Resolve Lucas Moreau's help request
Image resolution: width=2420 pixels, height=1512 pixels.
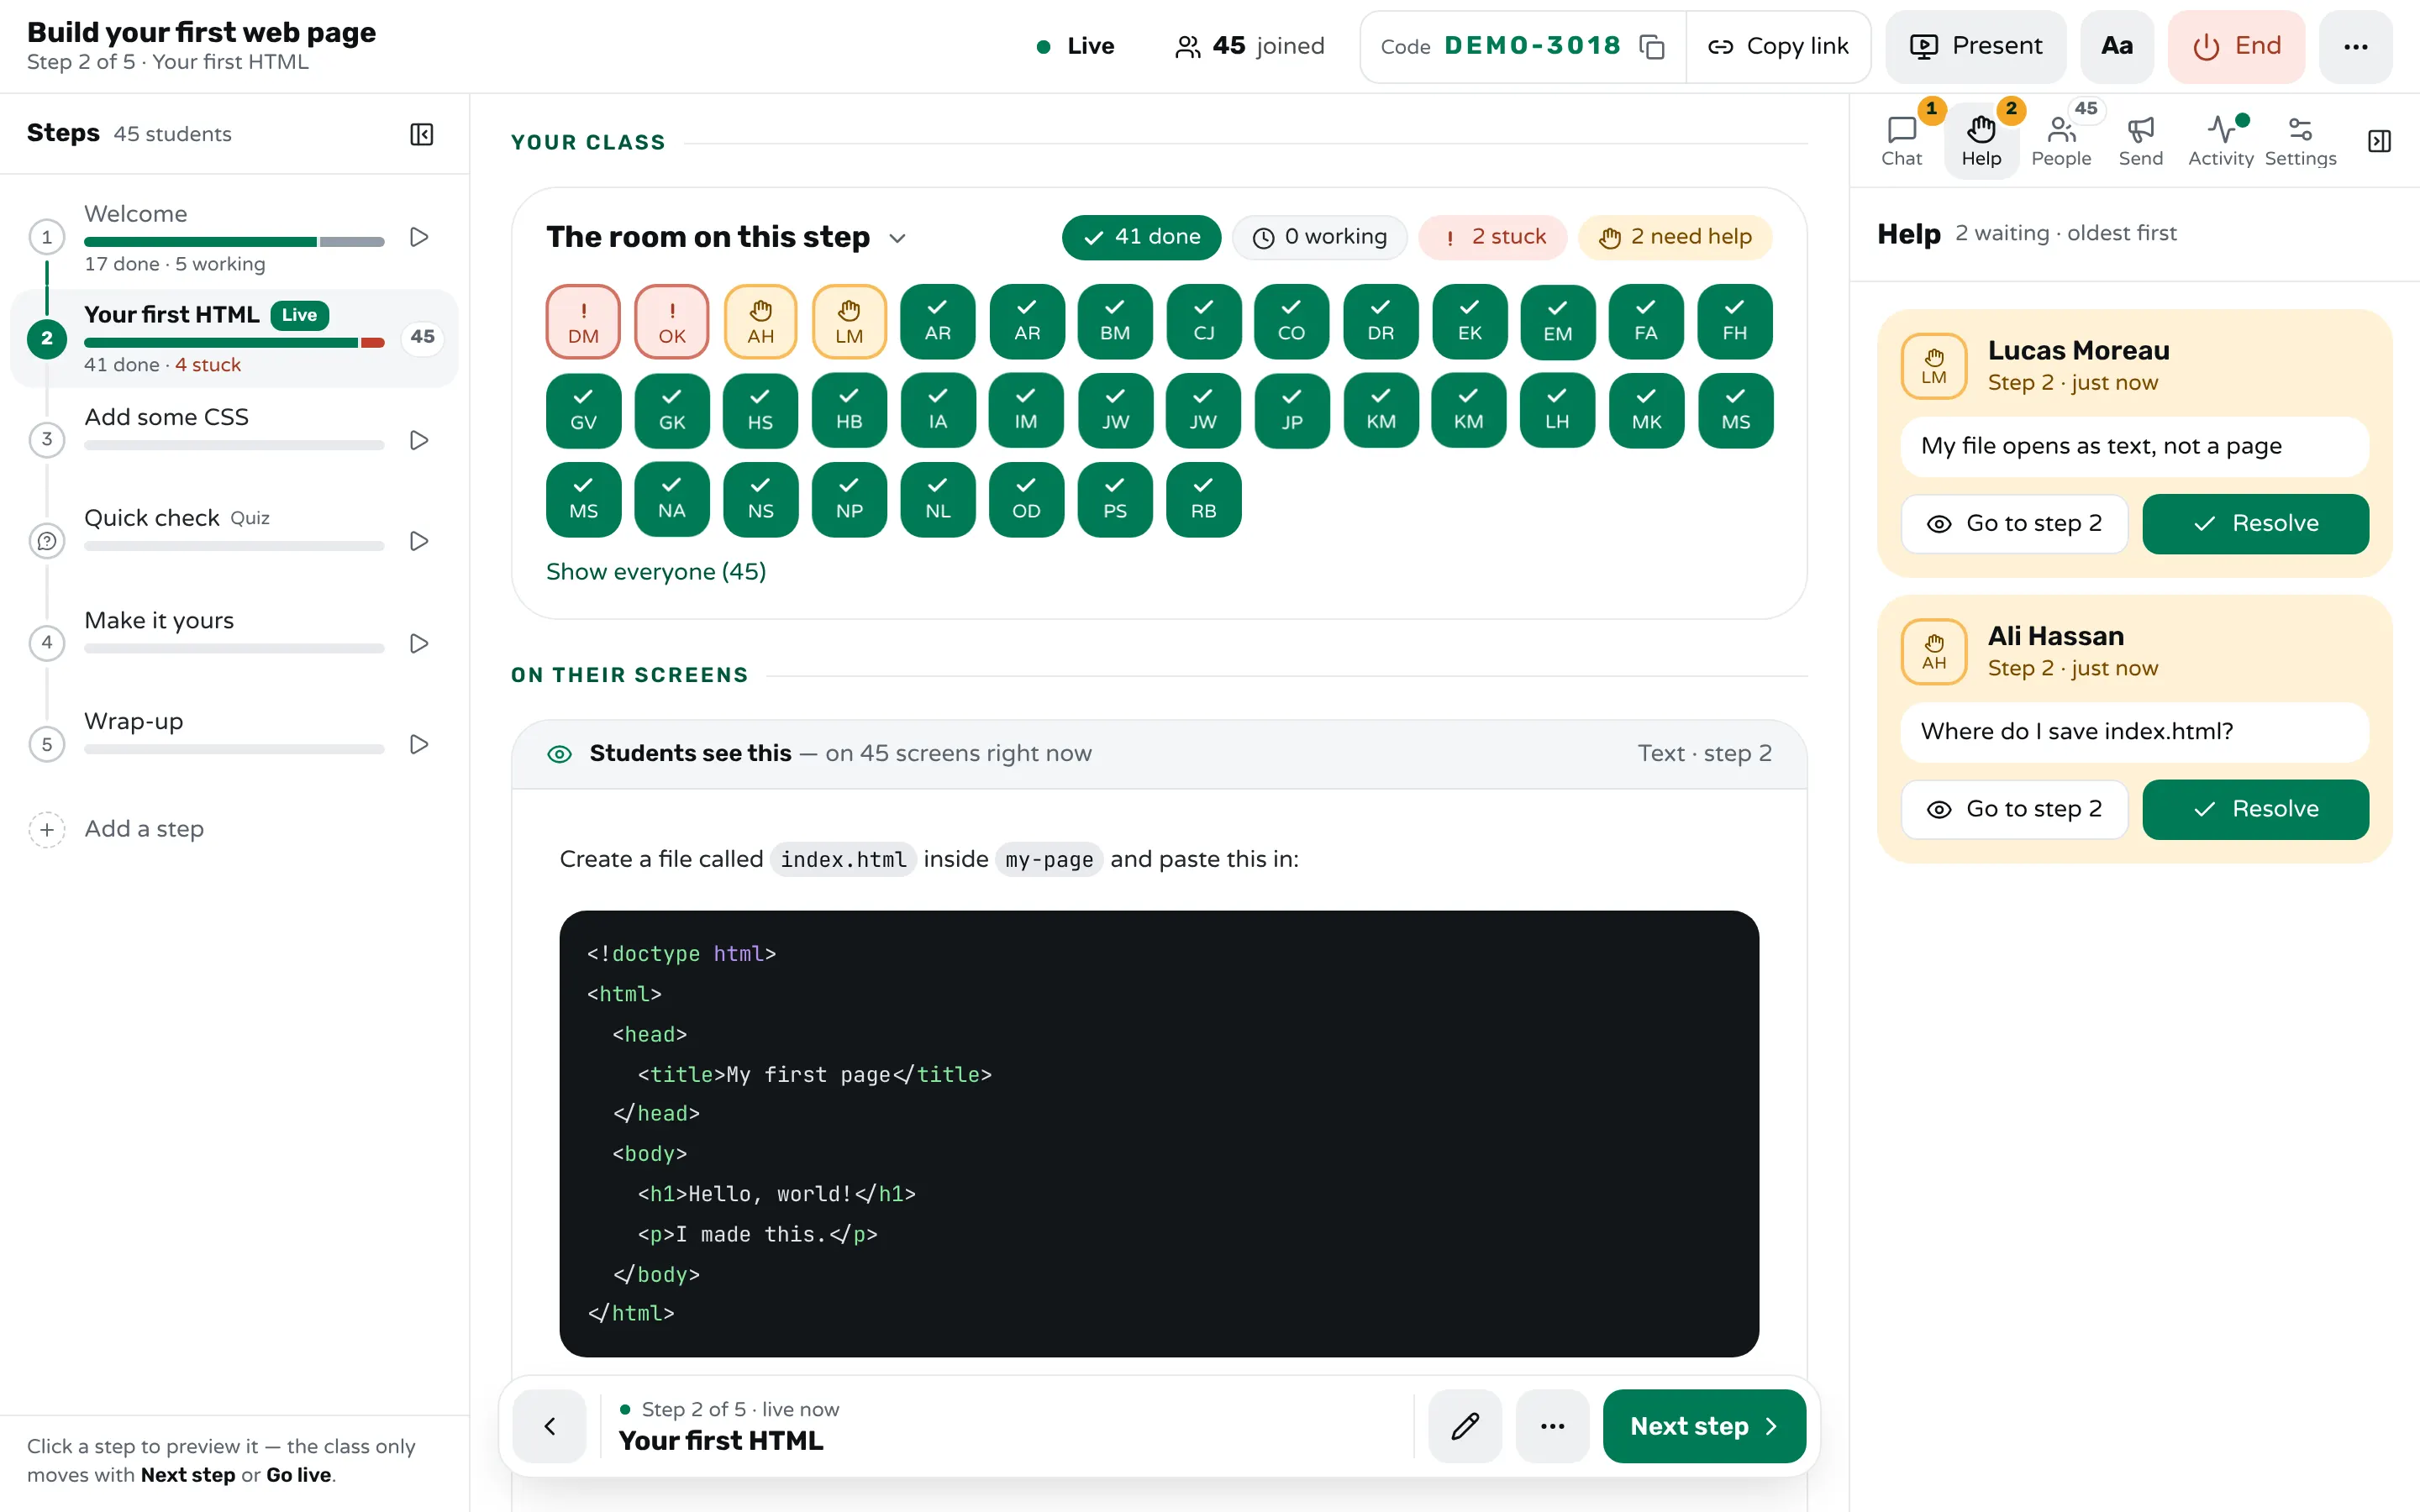point(2255,523)
